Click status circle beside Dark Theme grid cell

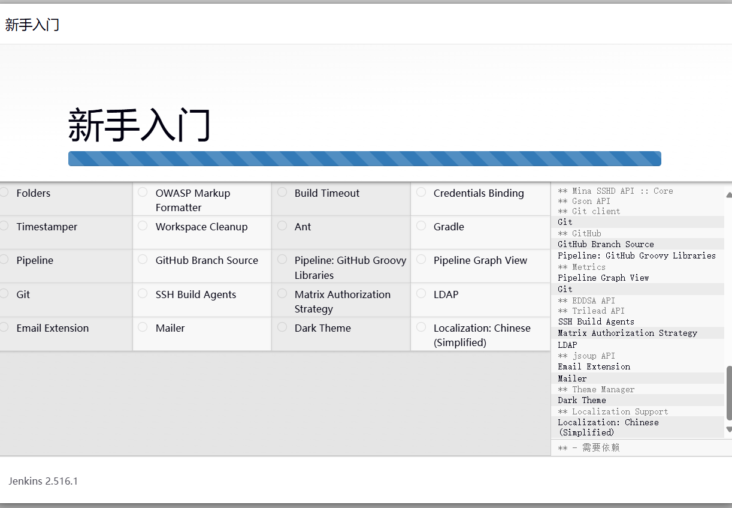pos(282,327)
